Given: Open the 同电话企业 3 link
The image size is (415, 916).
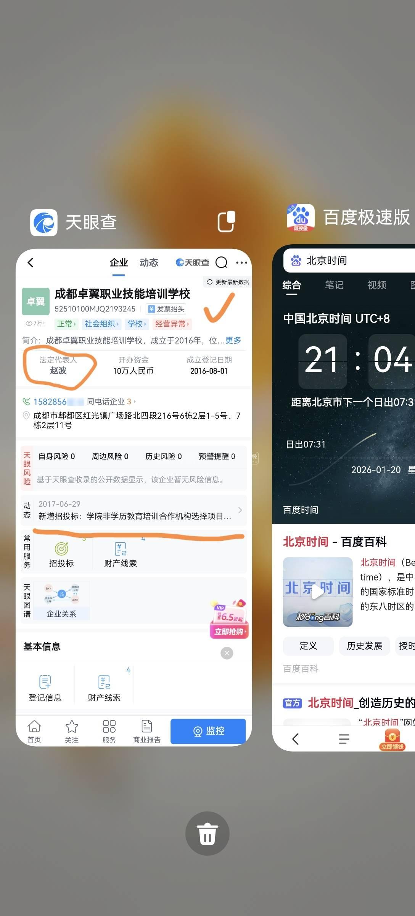Looking at the screenshot, I should click(x=111, y=402).
